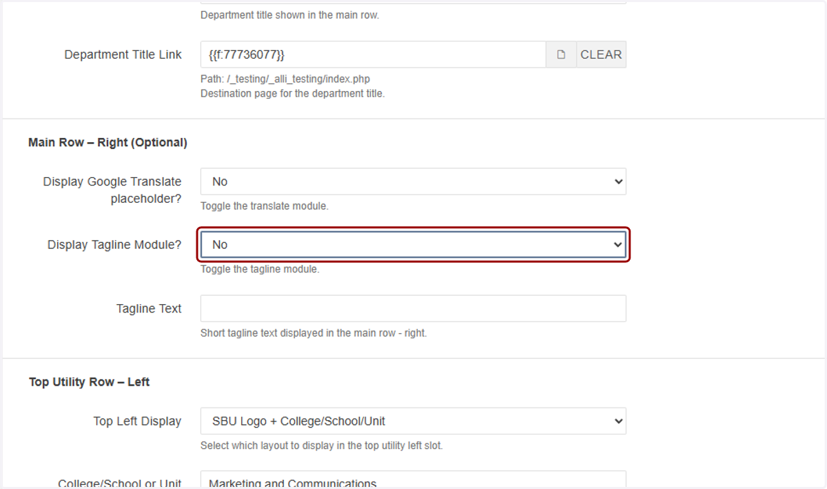827x489 pixels.
Task: Click the 'Display Tagline Module?' label
Action: click(x=114, y=245)
